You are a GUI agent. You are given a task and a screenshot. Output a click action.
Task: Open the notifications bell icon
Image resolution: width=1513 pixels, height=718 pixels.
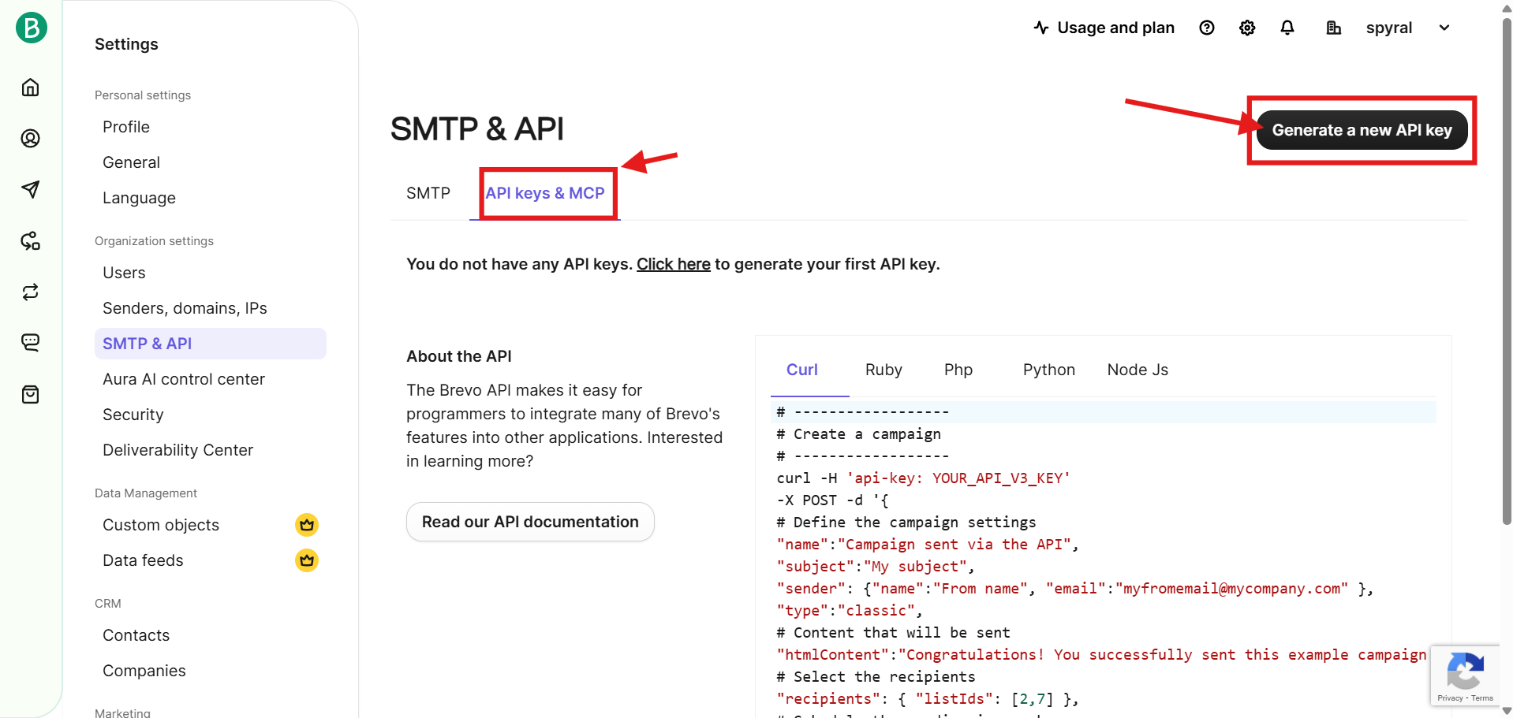[x=1287, y=28]
